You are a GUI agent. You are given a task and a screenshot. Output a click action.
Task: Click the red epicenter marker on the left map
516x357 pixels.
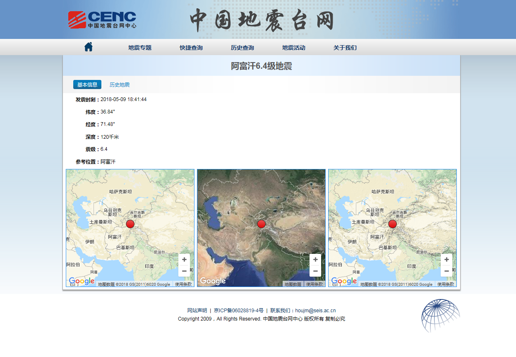pyautogui.click(x=130, y=224)
